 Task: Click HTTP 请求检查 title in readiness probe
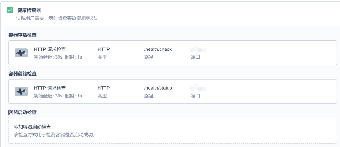pyautogui.click(x=50, y=88)
